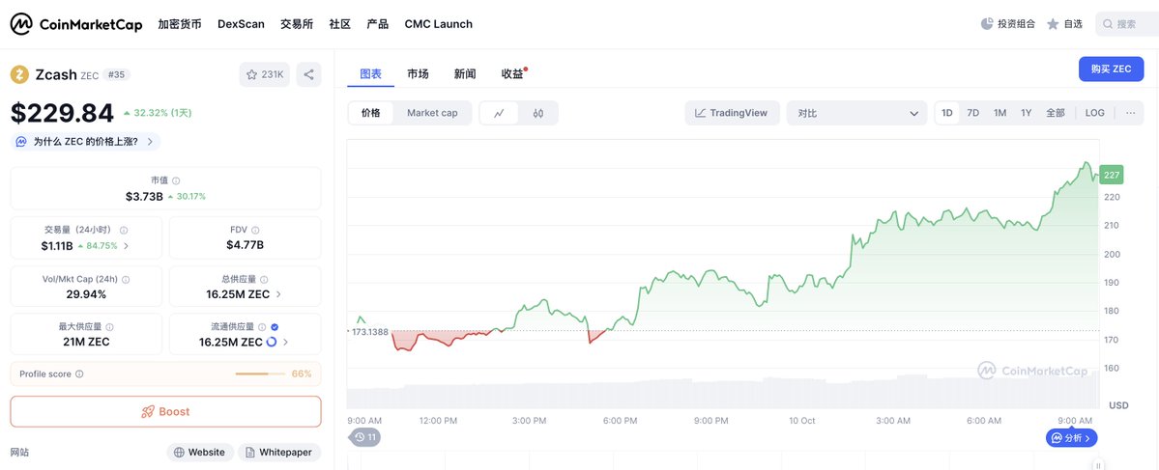1159x470 pixels.
Task: Open the portfolio (投资组合) icon link
Action: point(1008,24)
